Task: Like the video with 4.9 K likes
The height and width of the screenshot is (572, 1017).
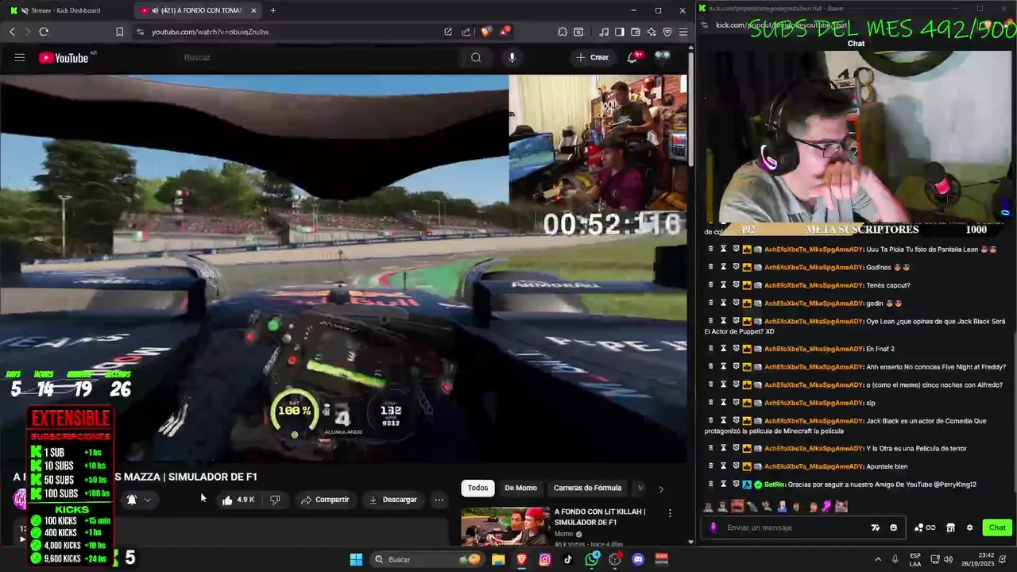Action: pyautogui.click(x=238, y=500)
